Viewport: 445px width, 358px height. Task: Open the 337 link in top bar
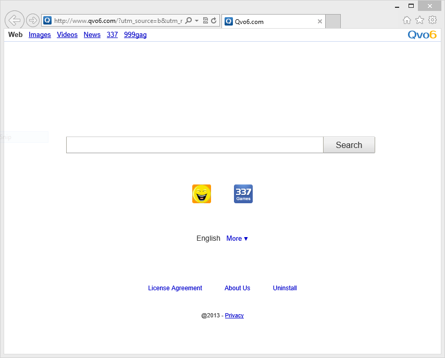[112, 34]
